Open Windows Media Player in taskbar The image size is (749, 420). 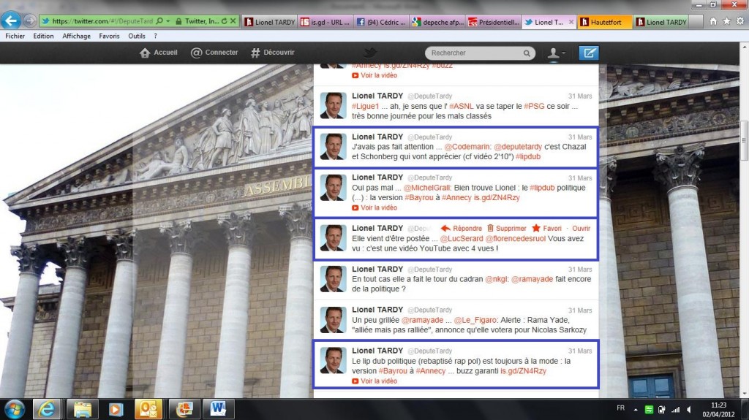click(x=115, y=410)
